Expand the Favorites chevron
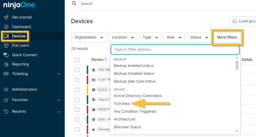256x137 pixels. 59,100
